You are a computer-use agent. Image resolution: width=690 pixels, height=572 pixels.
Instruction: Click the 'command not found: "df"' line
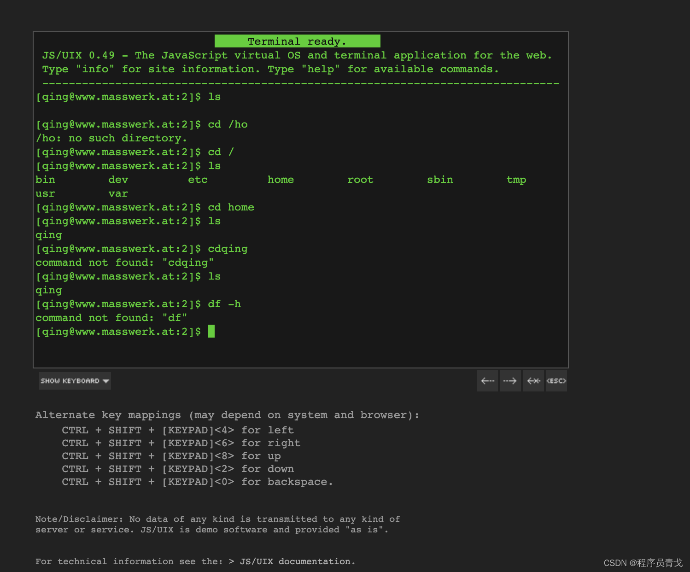click(x=111, y=318)
